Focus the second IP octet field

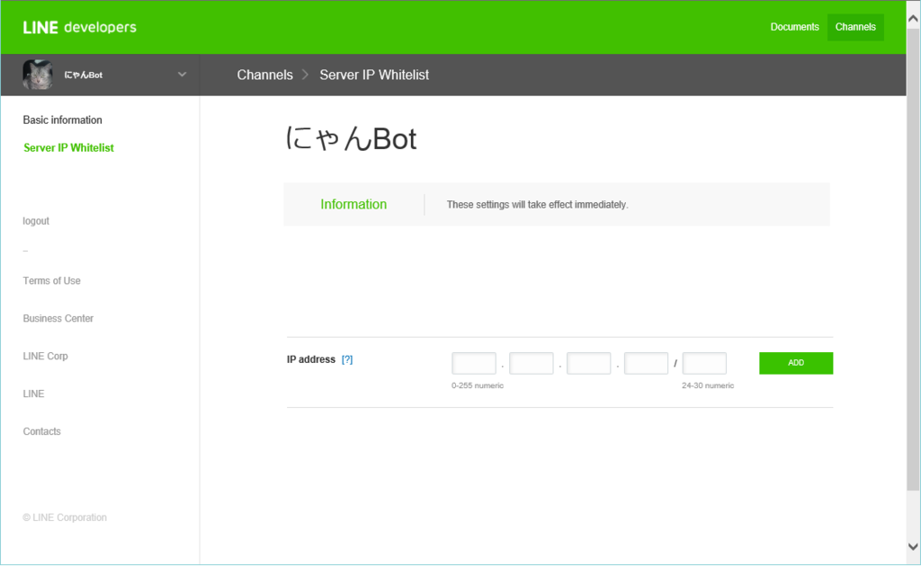[x=532, y=363]
